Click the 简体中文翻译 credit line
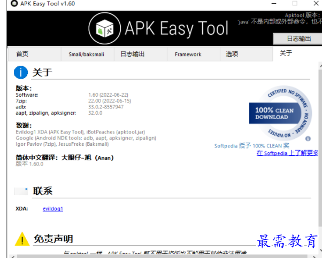This screenshot has height=258, width=322. tap(65, 158)
